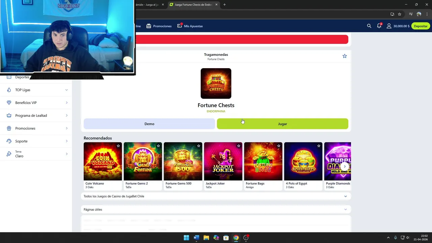The image size is (432, 243).
Task: Click the Fortune Chests game logo image
Action: point(216,83)
